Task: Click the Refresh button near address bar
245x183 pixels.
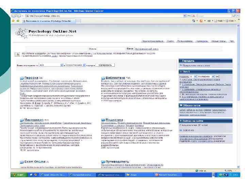Action: click(189, 16)
